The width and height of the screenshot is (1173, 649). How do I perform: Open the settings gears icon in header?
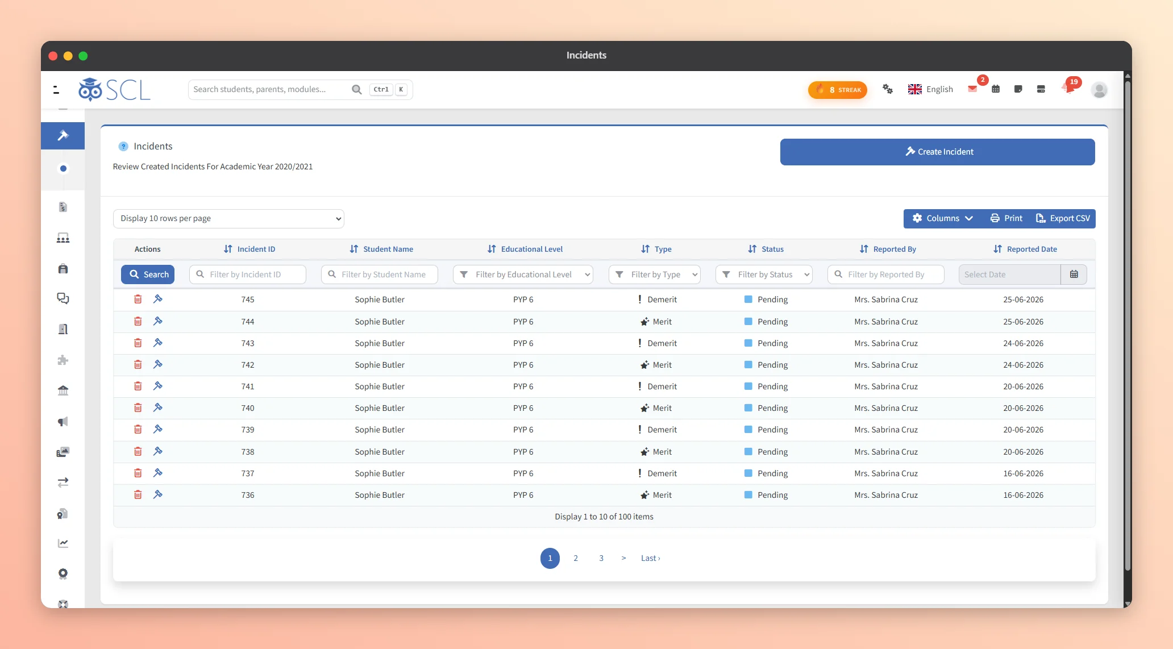point(888,89)
